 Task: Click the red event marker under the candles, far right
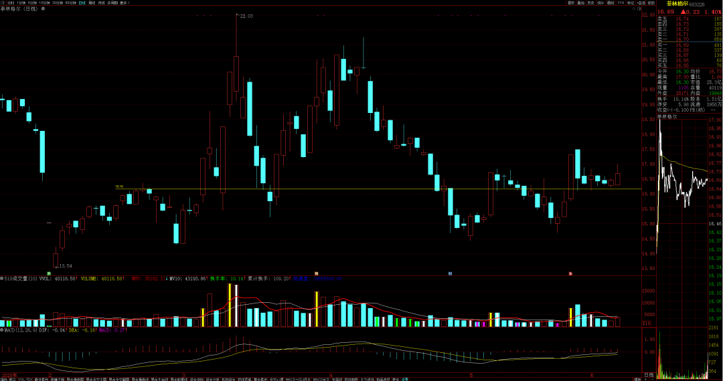[570, 273]
